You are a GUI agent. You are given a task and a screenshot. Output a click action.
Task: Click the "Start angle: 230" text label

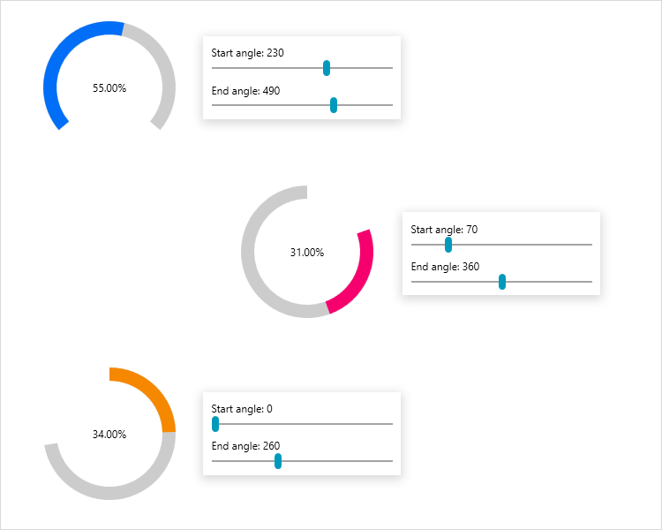pos(248,53)
